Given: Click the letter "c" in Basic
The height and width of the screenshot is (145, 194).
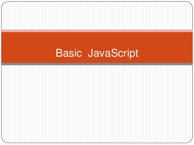Looking at the screenshot, I should pyautogui.click(x=80, y=54).
